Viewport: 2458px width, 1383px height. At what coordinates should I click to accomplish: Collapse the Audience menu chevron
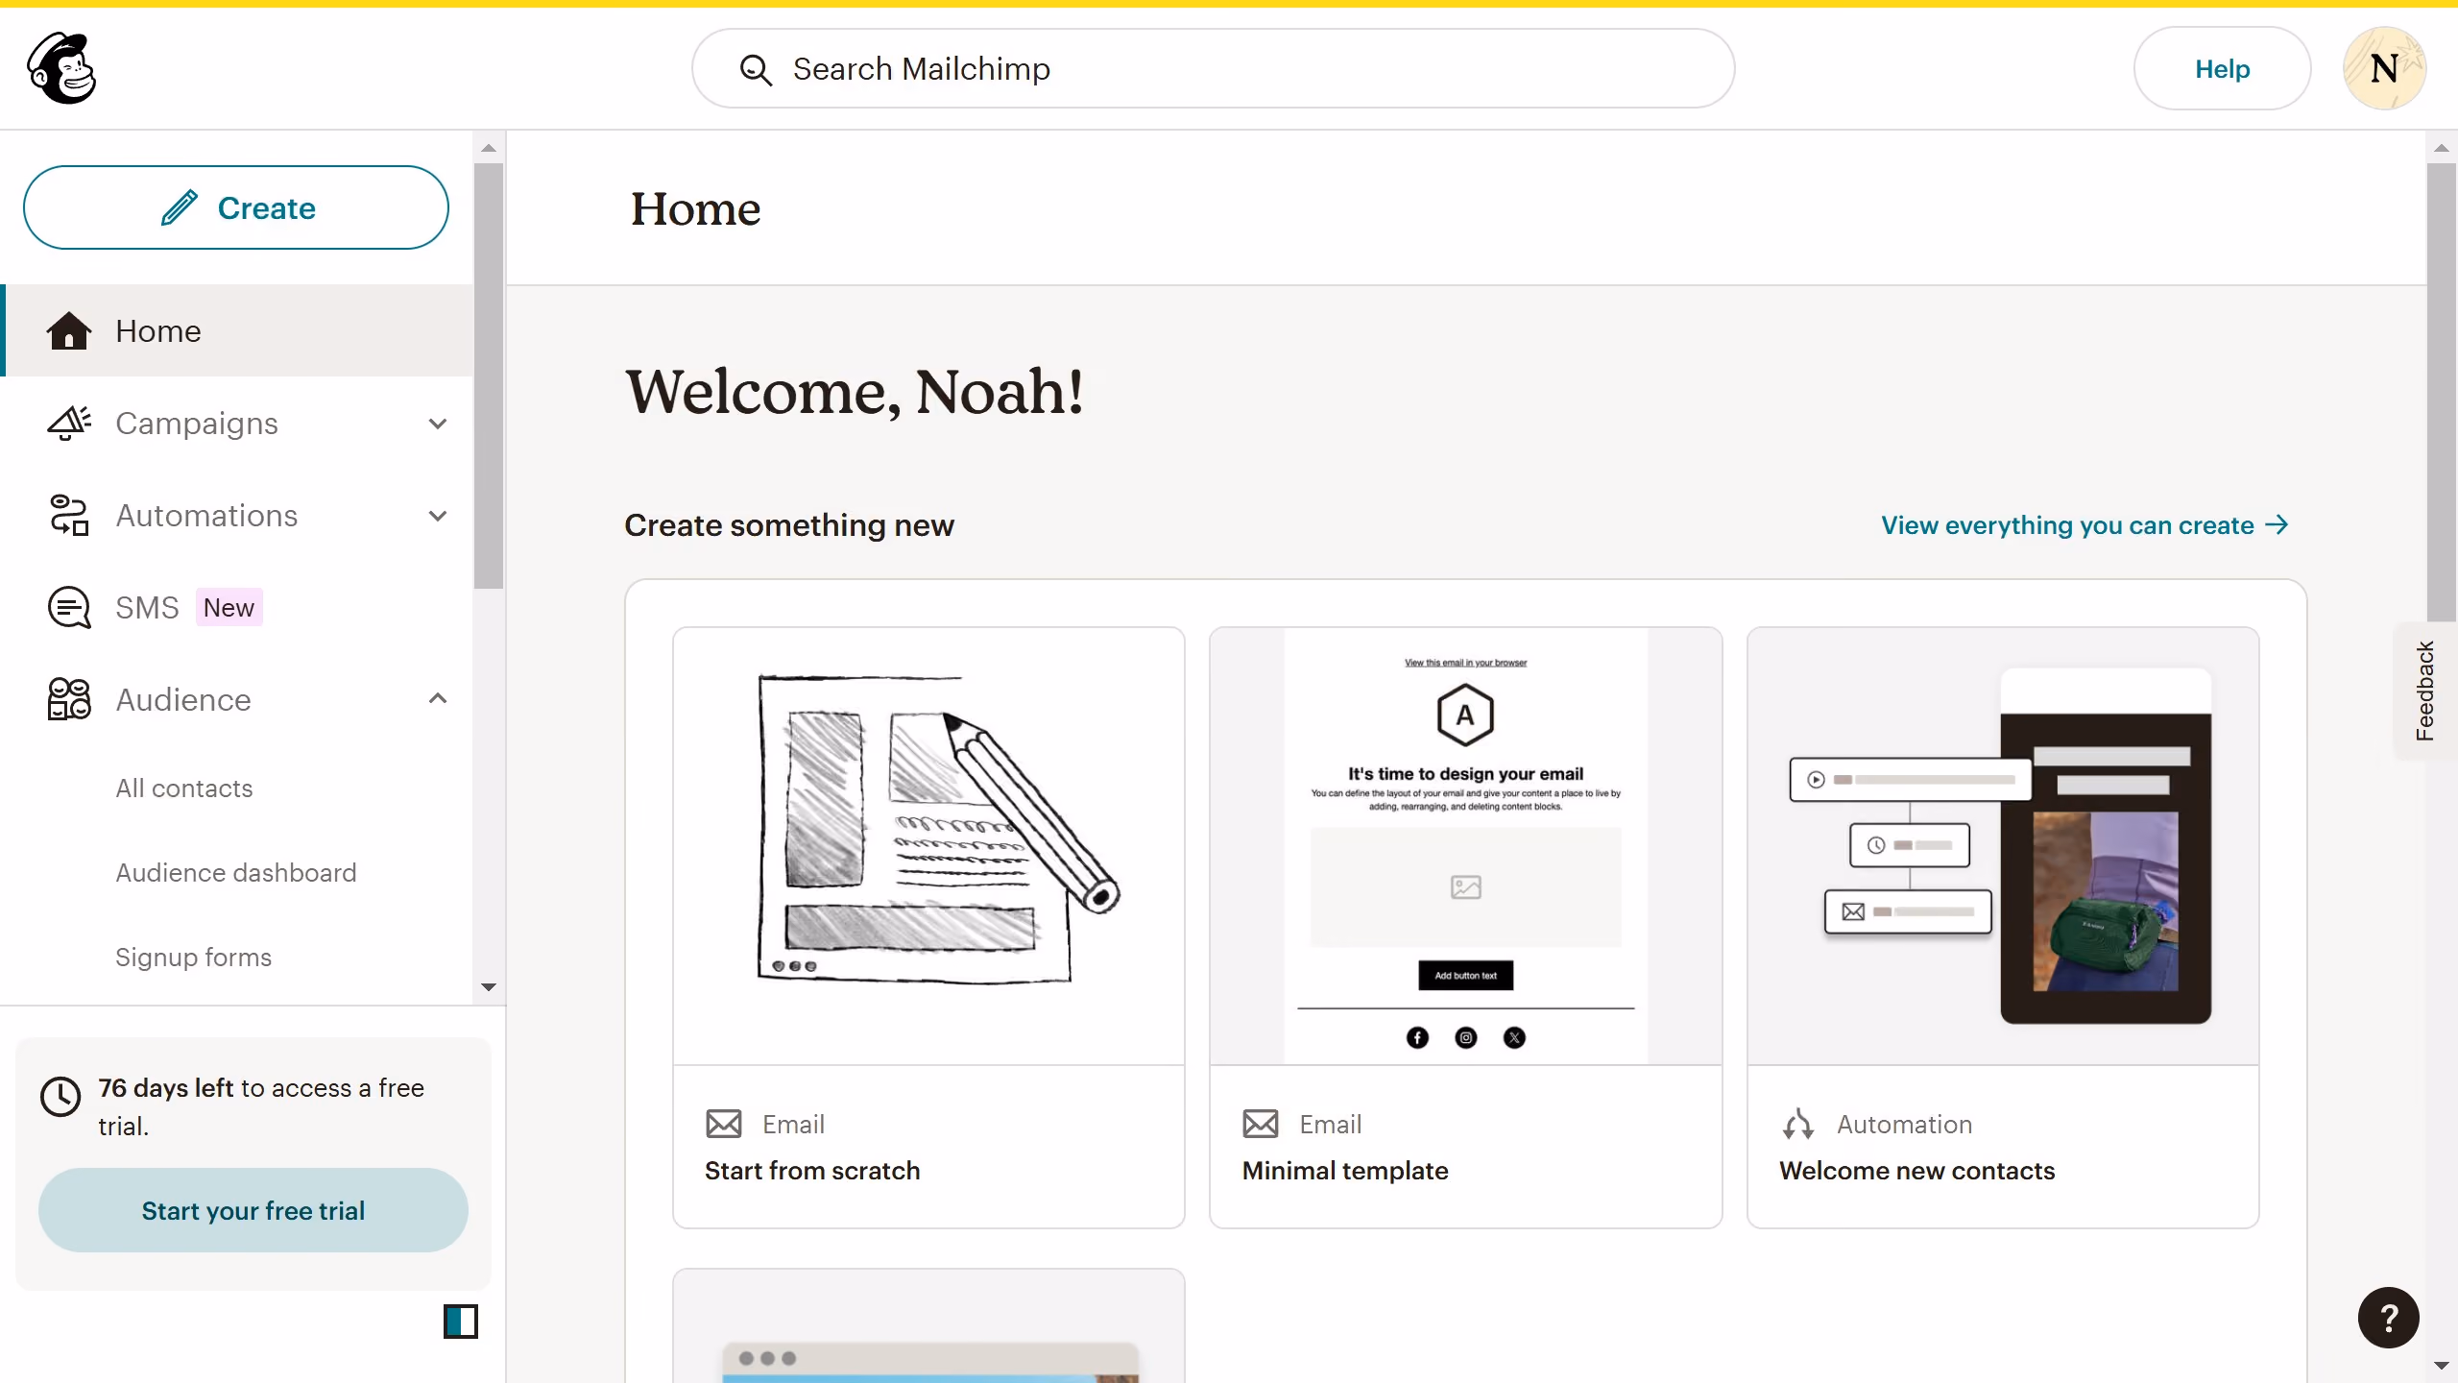coord(438,698)
